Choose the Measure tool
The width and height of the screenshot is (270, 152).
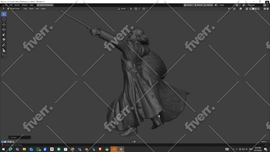(4, 50)
